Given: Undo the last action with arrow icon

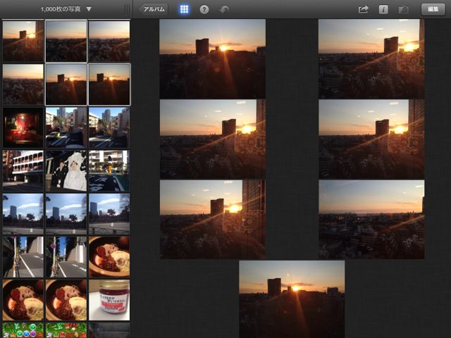Looking at the screenshot, I should pyautogui.click(x=224, y=9).
